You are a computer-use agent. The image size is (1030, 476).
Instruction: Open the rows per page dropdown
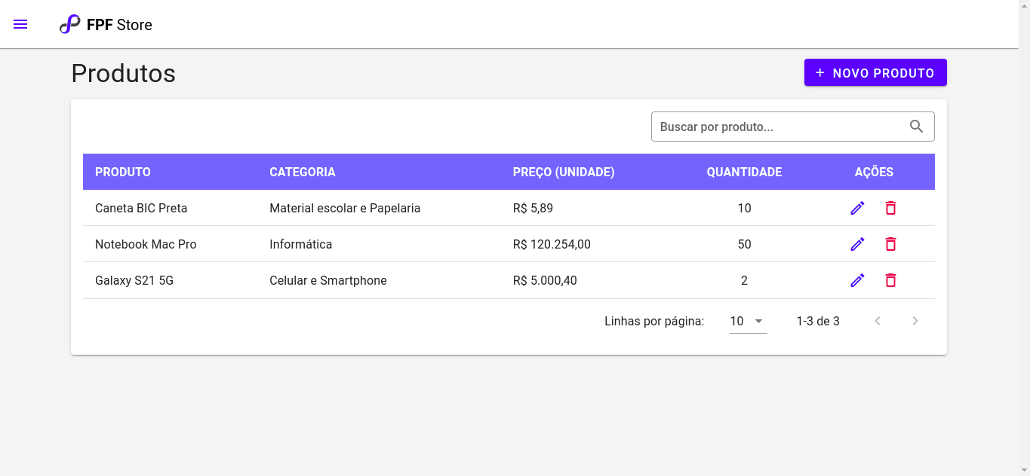pos(748,321)
